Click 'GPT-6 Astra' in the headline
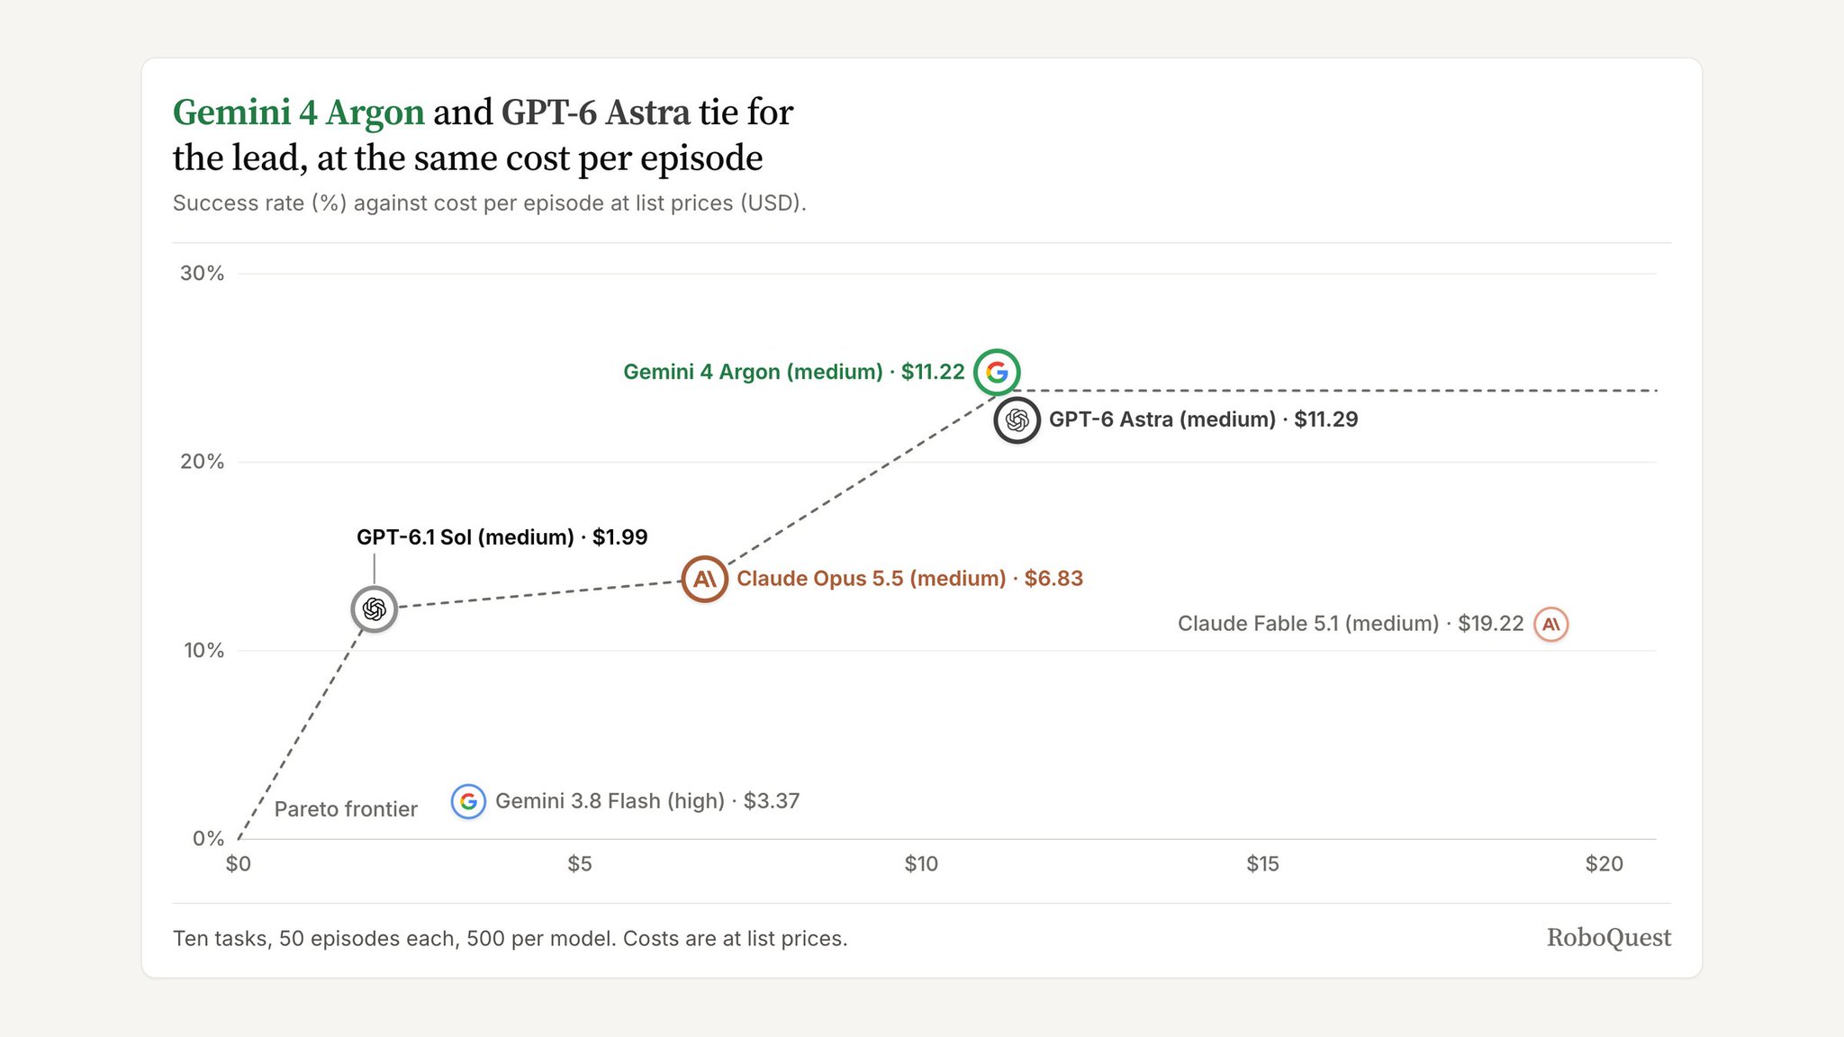 (x=596, y=113)
